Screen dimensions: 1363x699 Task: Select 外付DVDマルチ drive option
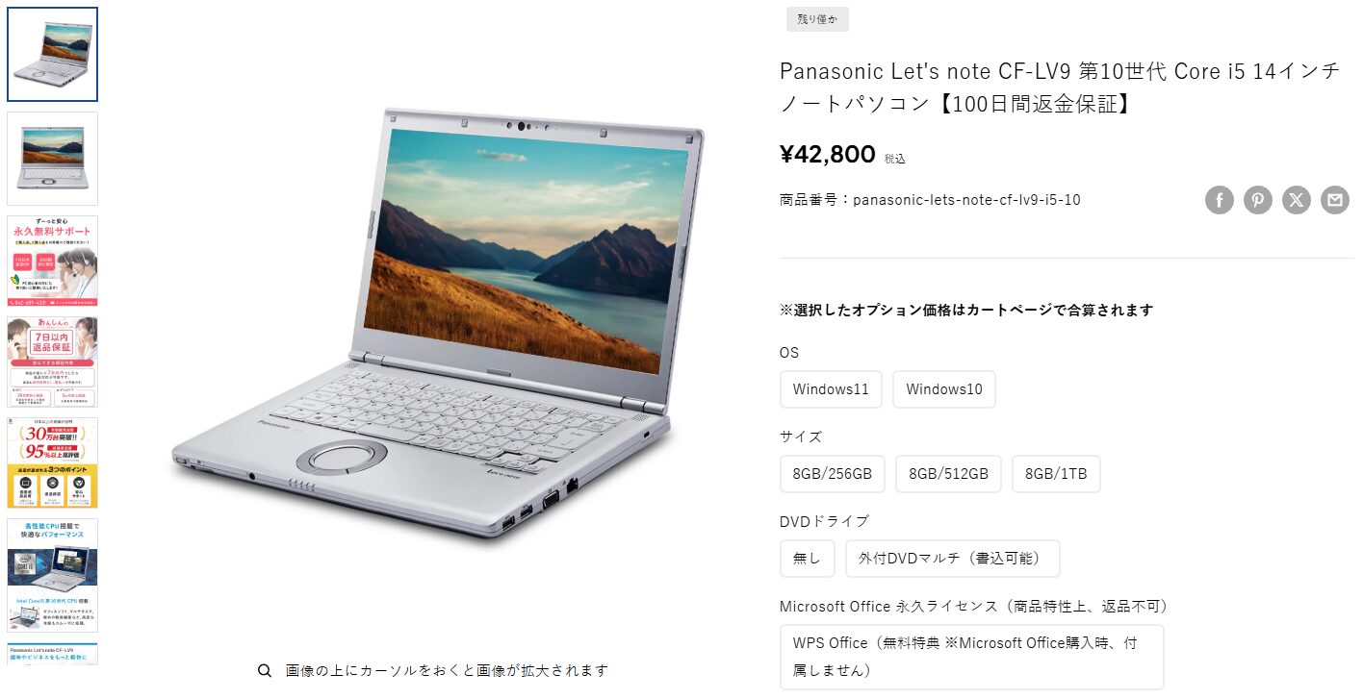click(x=953, y=559)
